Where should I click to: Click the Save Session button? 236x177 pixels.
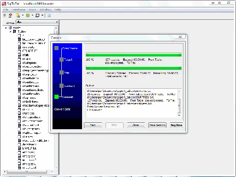[157, 125]
